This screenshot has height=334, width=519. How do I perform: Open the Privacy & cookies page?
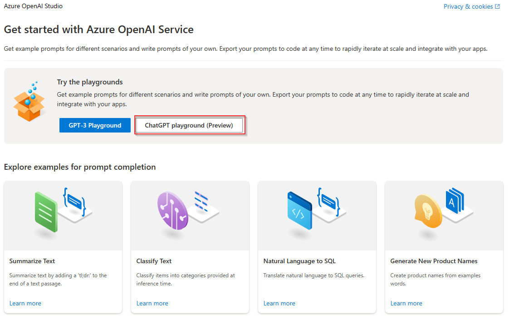pos(468,6)
